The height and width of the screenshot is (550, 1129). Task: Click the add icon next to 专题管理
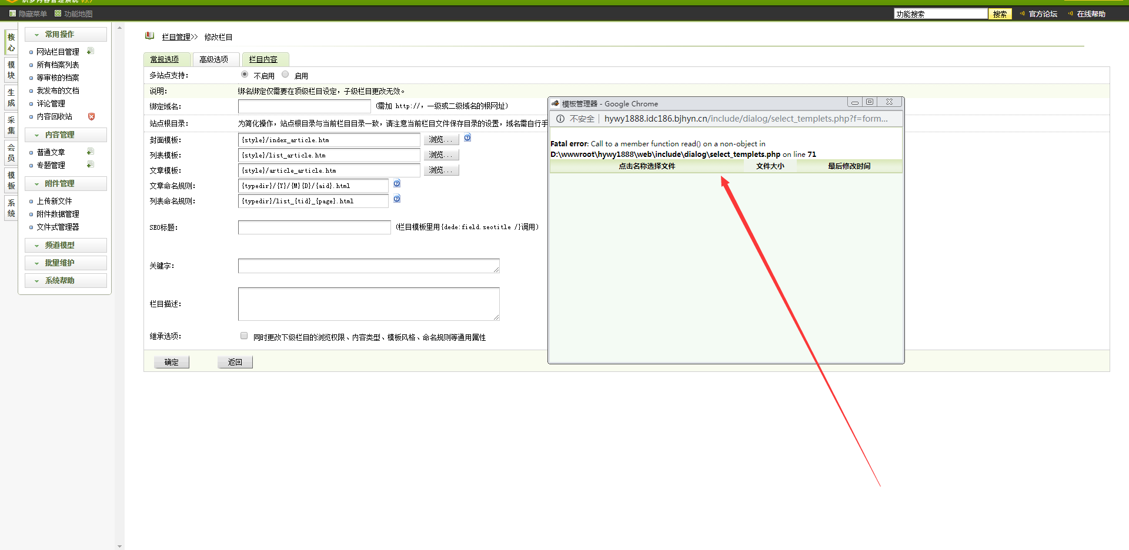(x=90, y=165)
